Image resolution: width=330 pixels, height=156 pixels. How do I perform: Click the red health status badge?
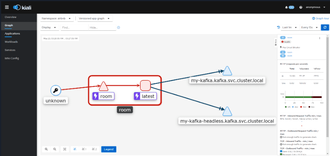286,42
